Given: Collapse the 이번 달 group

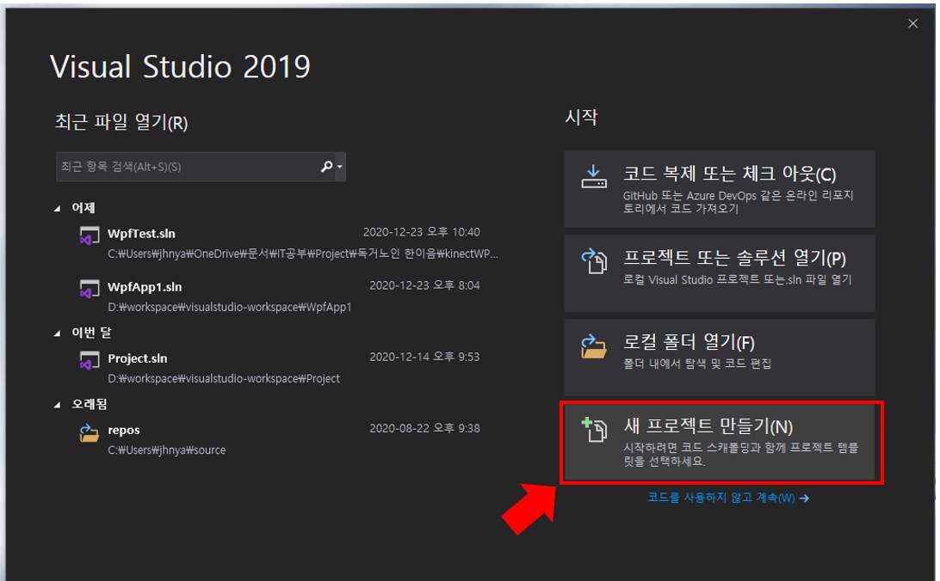Looking at the screenshot, I should tap(58, 333).
